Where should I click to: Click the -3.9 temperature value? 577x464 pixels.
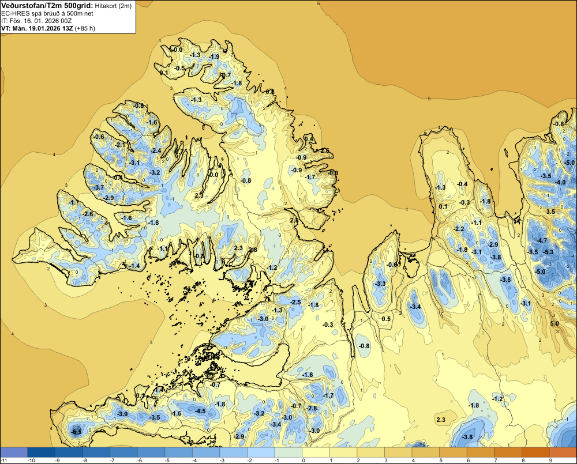[122, 414]
